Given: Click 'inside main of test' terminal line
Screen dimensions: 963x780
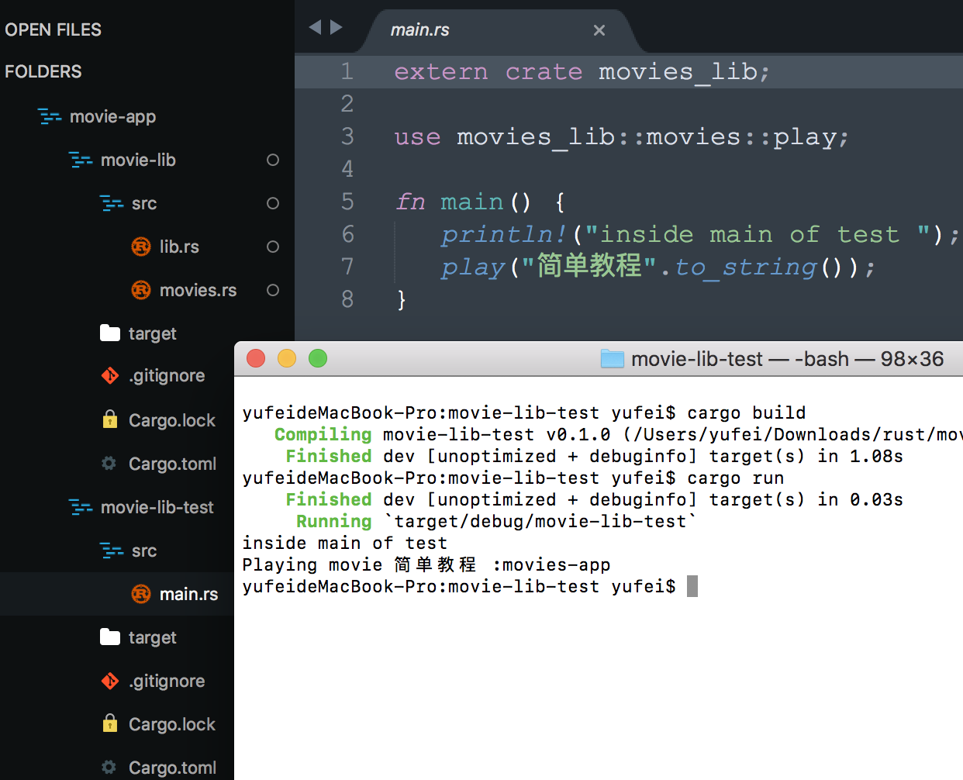Looking at the screenshot, I should [x=345, y=543].
